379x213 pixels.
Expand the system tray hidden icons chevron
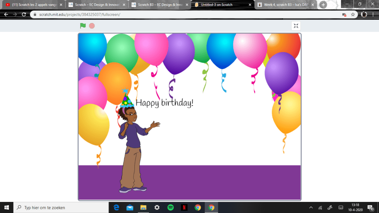click(x=311, y=207)
